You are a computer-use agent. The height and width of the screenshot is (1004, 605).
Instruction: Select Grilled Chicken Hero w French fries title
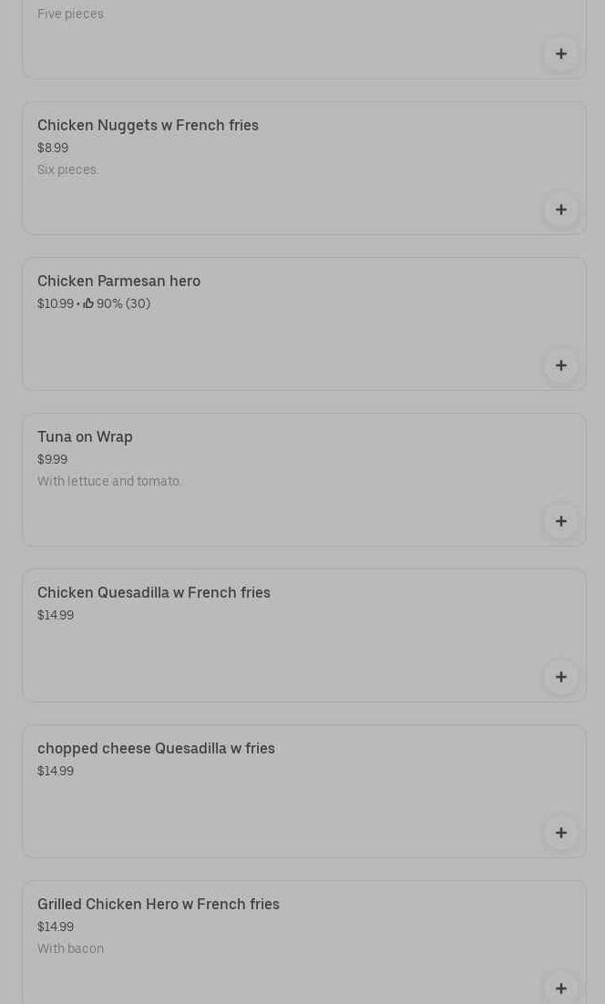click(x=159, y=905)
